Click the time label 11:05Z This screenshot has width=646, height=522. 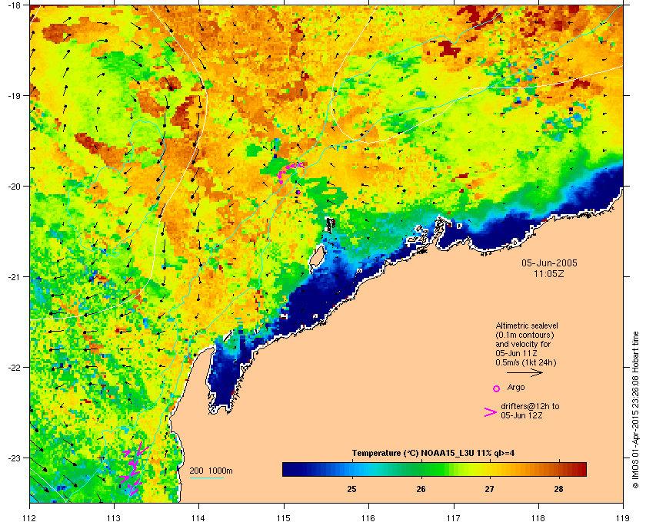[x=549, y=273]
